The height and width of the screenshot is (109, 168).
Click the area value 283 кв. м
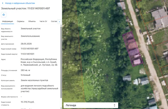coord(25,70)
